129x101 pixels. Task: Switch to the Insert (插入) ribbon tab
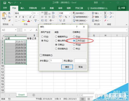tap(22, 8)
